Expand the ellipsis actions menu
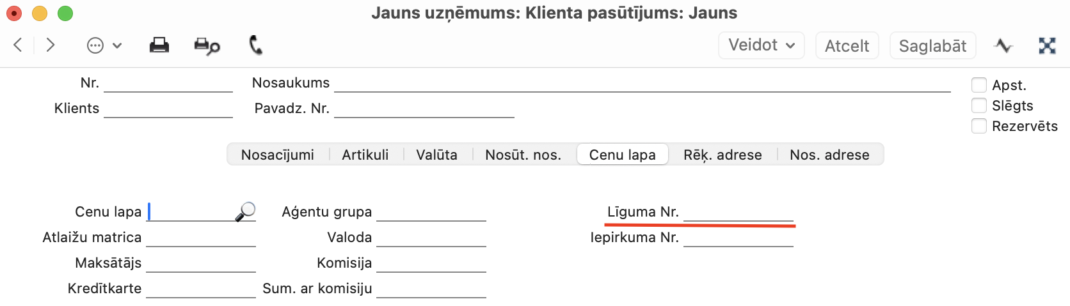 click(x=104, y=45)
